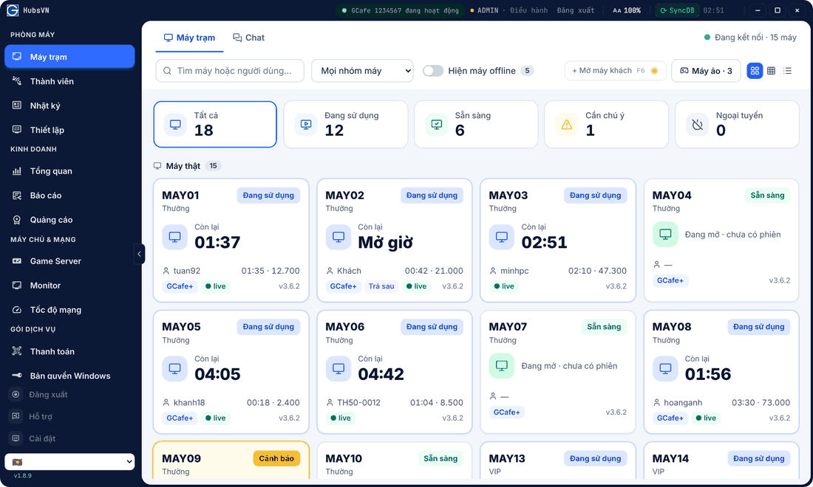Open Tổng quan overview in sidebar
Screen dimensions: 813x487
point(69,170)
